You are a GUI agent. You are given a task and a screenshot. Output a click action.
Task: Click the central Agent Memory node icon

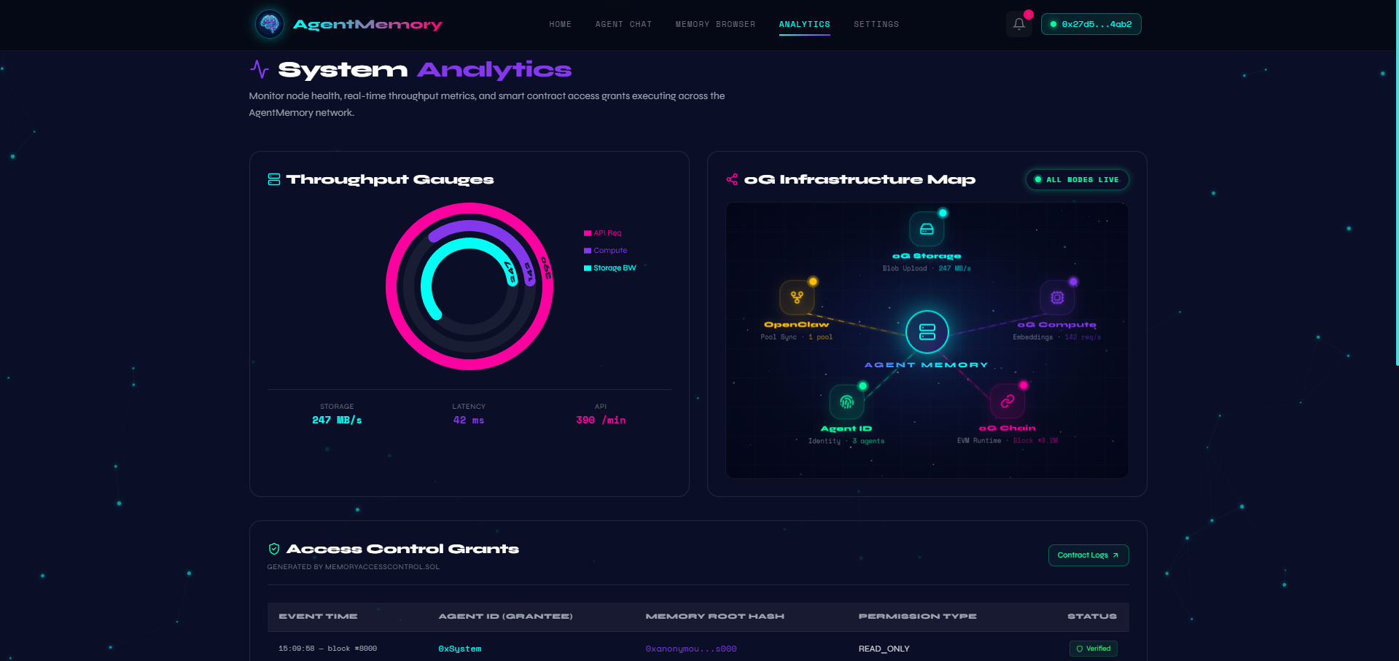click(x=927, y=332)
